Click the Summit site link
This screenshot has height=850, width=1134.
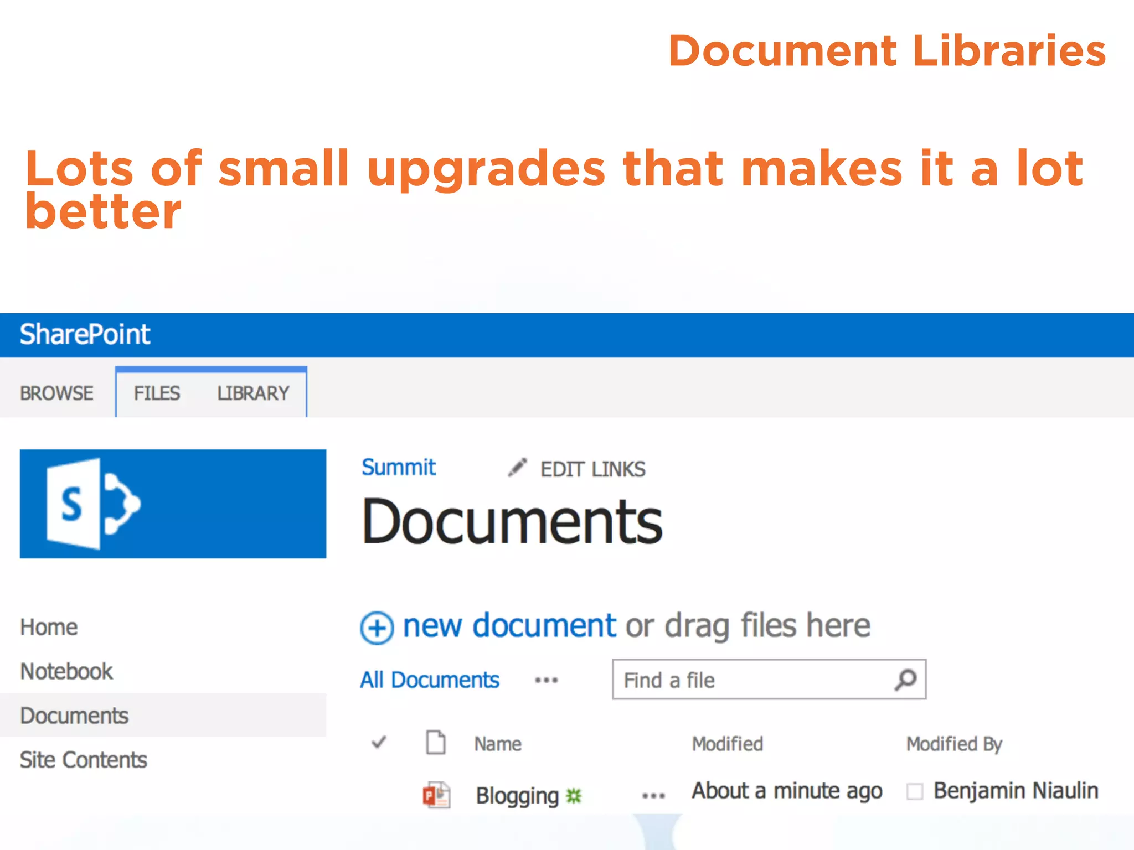pyautogui.click(x=399, y=468)
